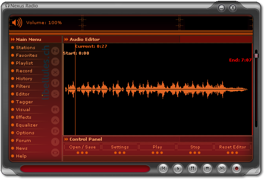Click the resize grip at window corner
Screen dimensions: 264x179
tap(257, 171)
